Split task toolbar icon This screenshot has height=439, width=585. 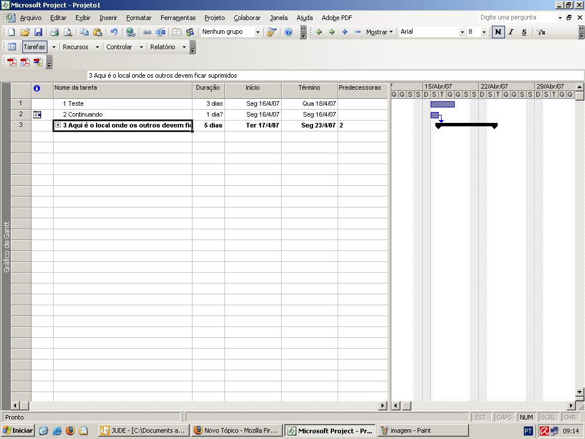click(161, 32)
